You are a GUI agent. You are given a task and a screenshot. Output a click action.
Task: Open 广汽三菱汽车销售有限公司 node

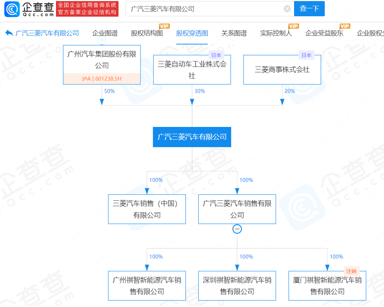click(x=237, y=209)
